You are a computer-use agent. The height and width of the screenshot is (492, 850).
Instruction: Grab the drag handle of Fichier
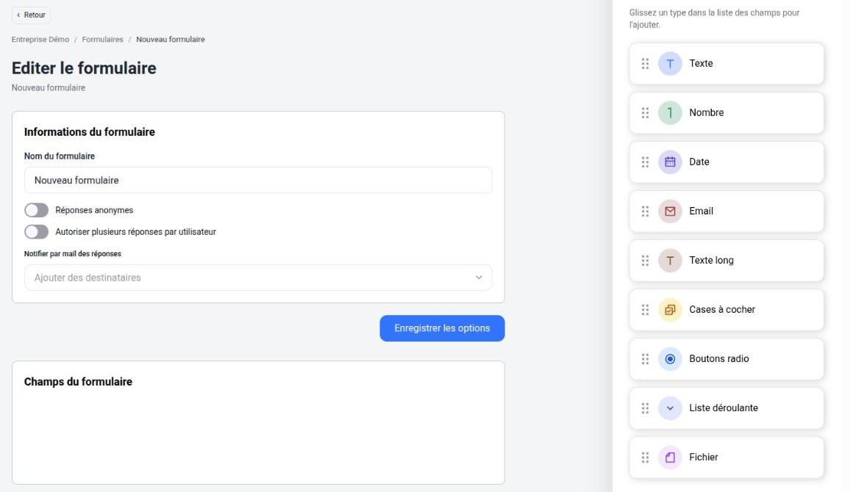(645, 458)
